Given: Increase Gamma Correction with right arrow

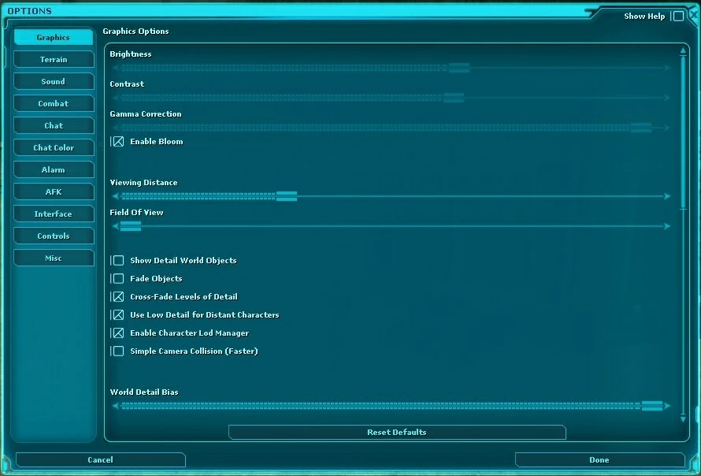Looking at the screenshot, I should click(x=667, y=128).
